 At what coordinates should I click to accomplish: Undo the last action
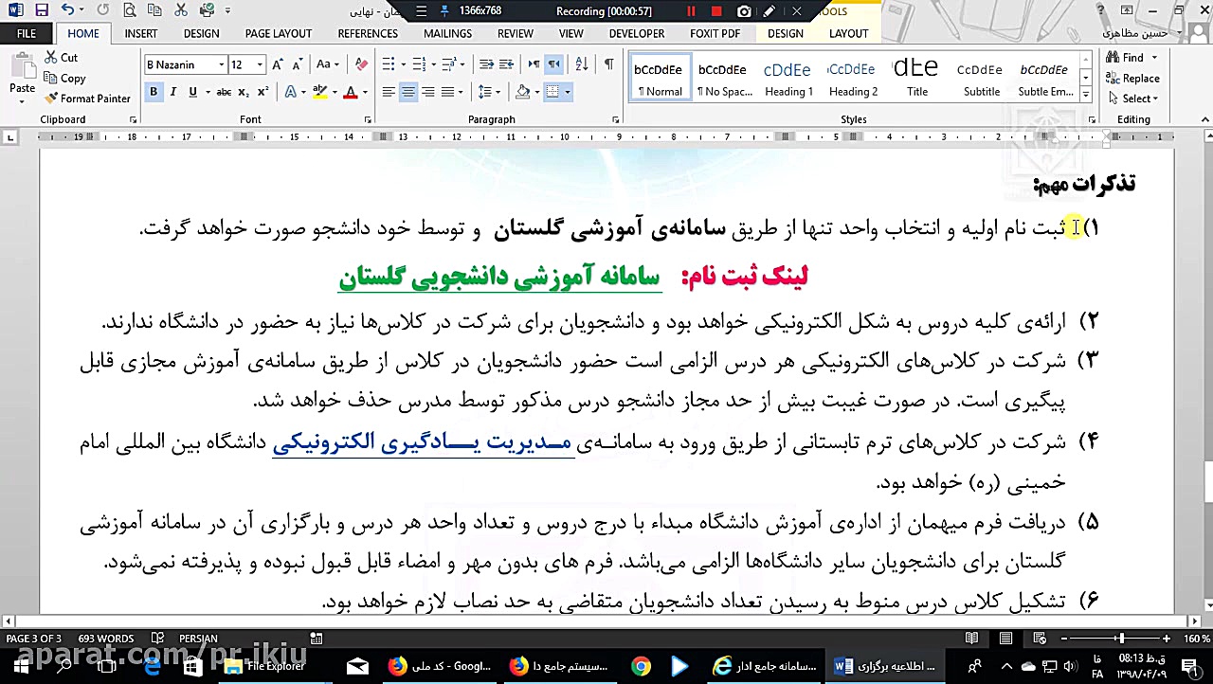[x=67, y=10]
